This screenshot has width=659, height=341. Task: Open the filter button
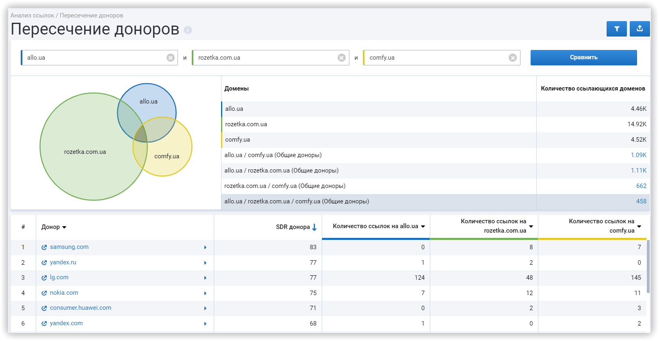[616, 29]
